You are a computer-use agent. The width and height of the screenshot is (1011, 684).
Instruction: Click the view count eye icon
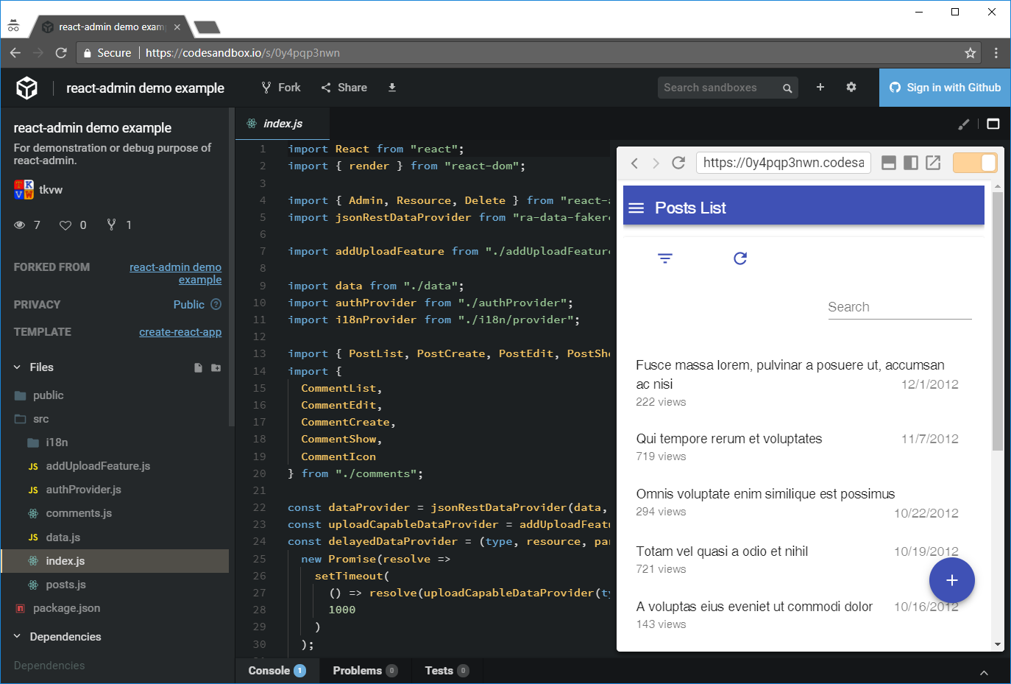20,225
